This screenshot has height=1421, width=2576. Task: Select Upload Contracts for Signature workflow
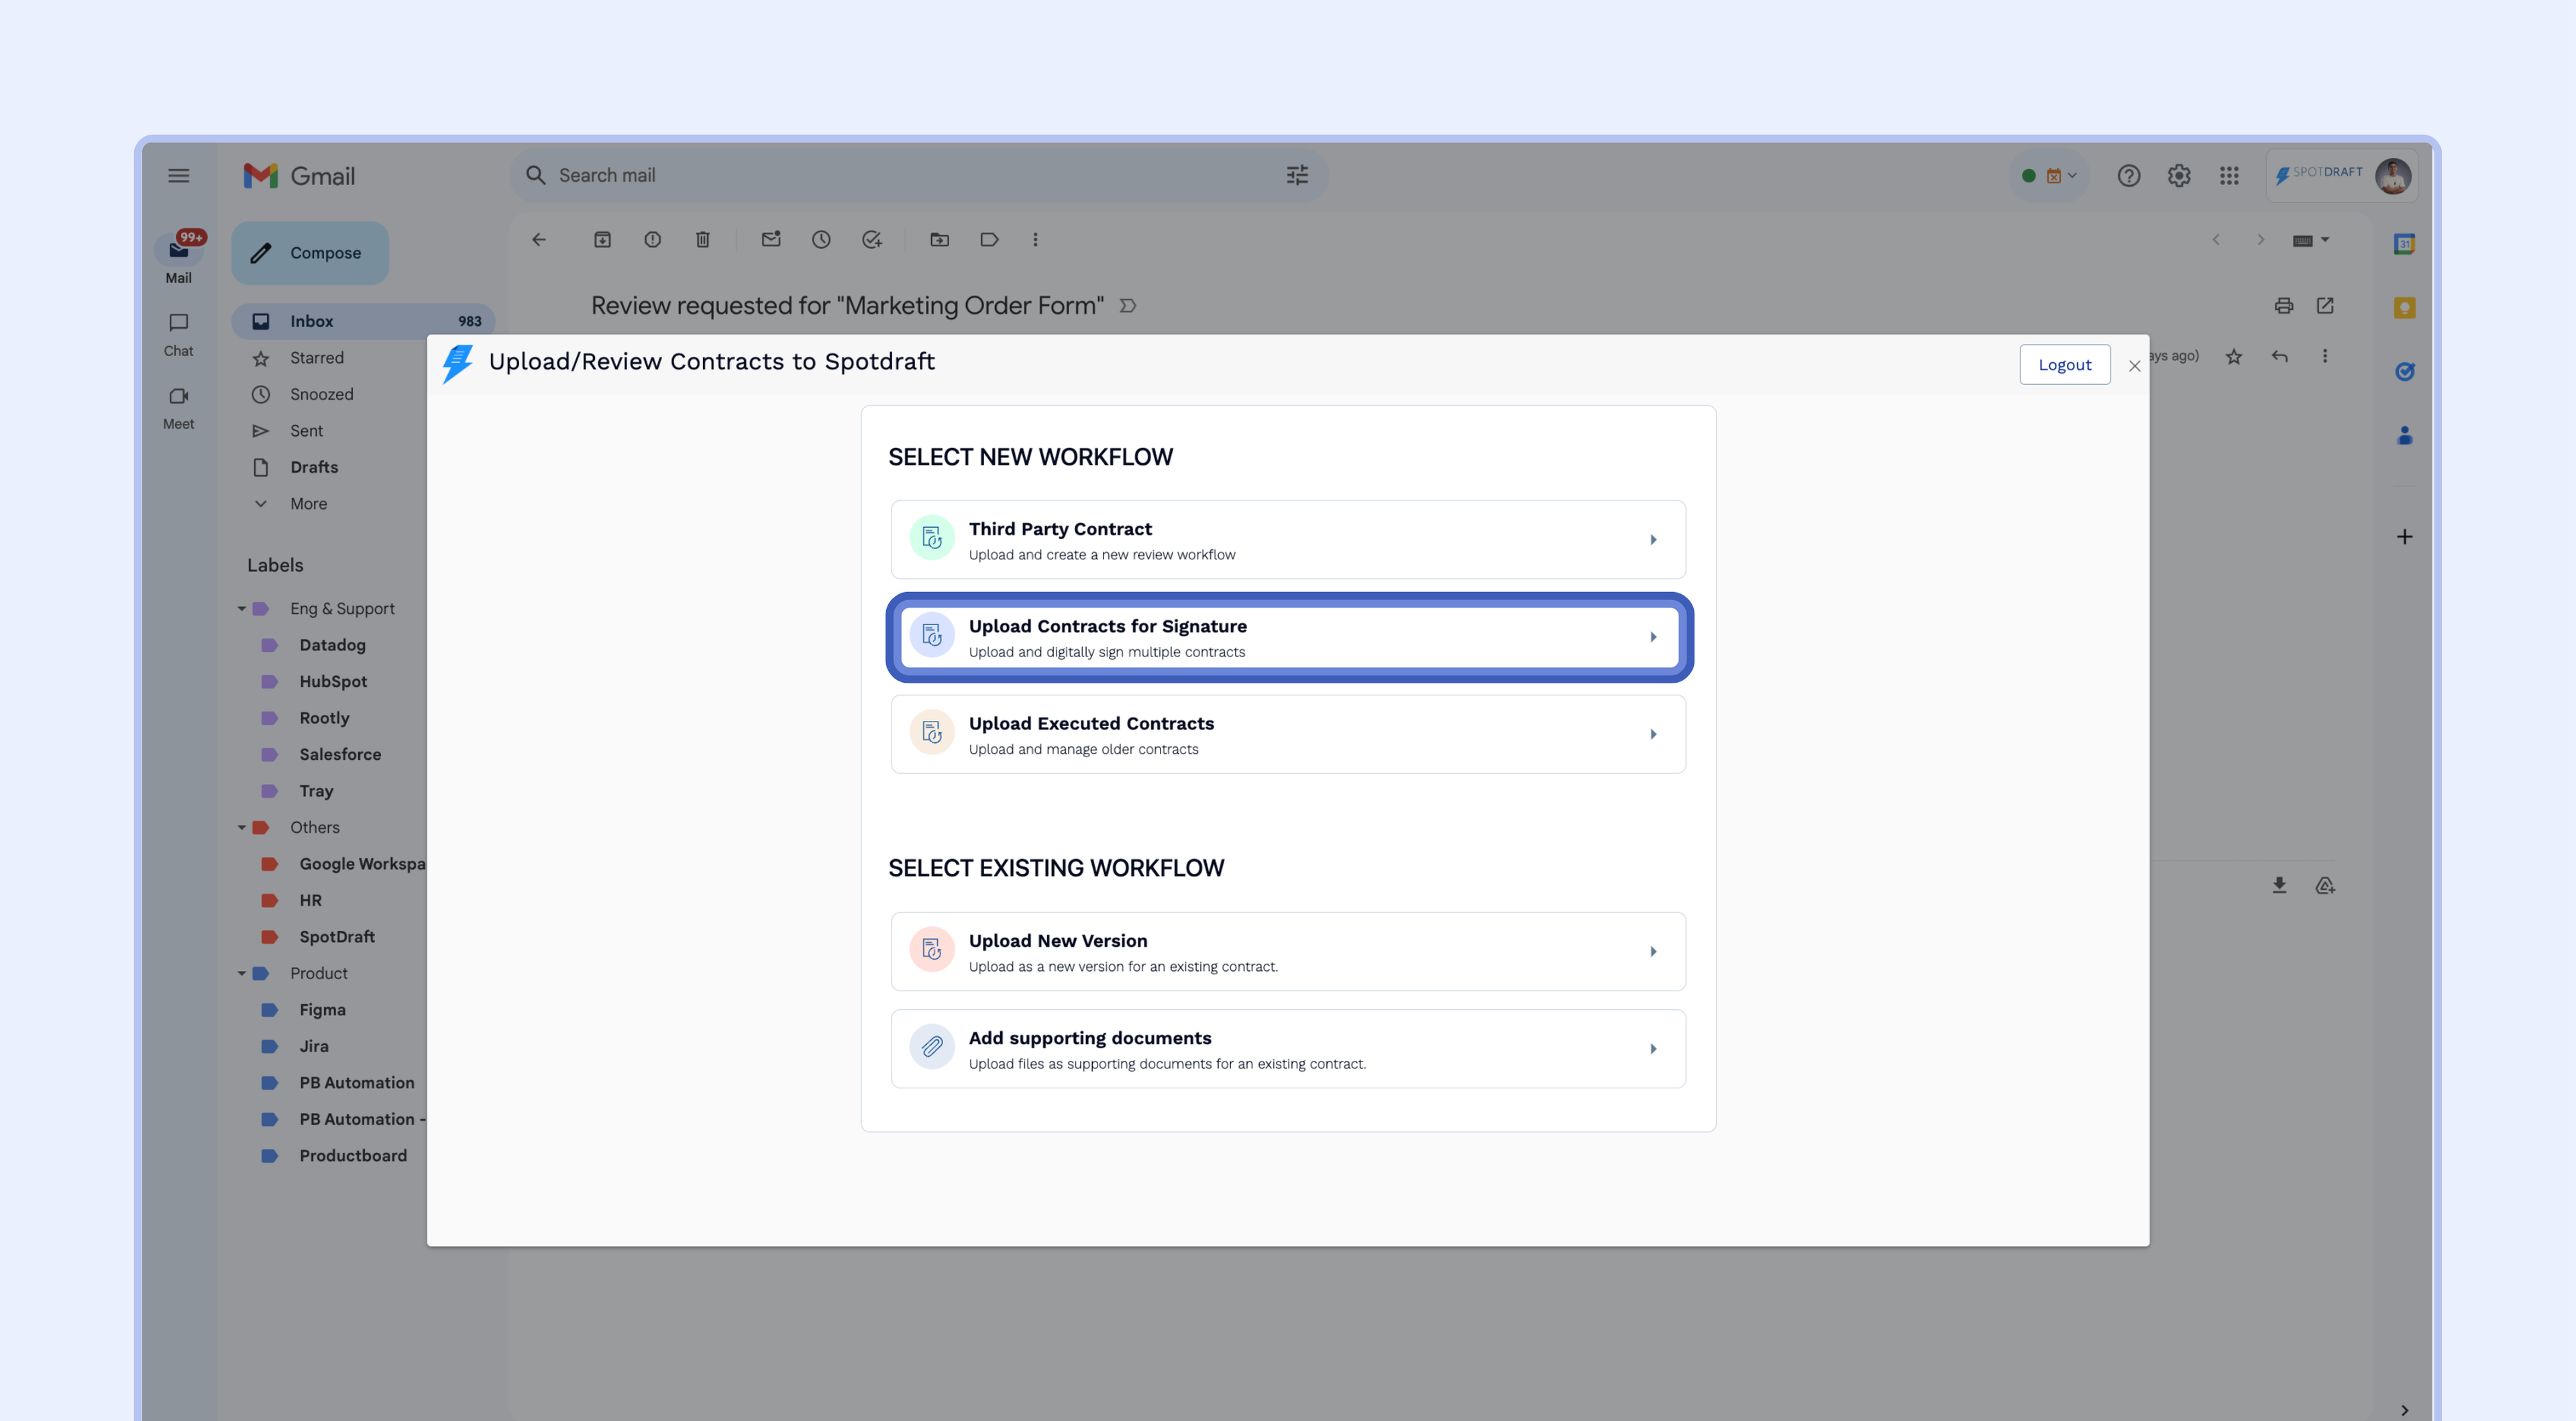tap(1288, 638)
